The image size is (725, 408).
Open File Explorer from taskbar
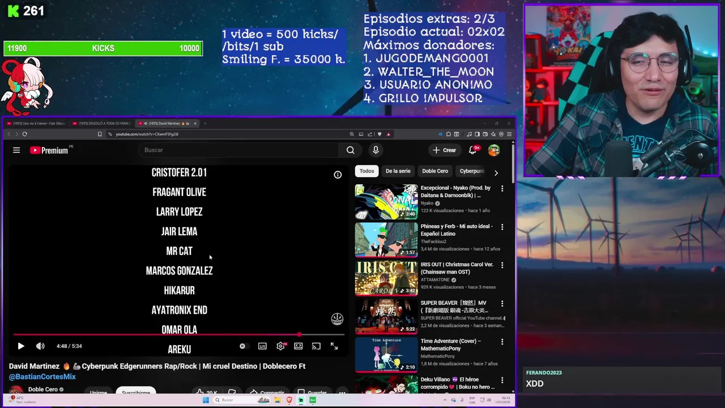point(278,400)
